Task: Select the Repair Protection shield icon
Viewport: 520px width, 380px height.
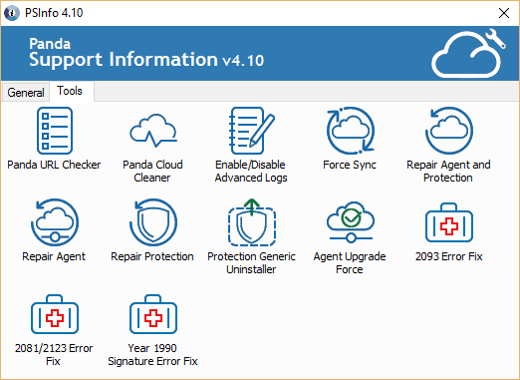Action: pyautogui.click(x=153, y=222)
